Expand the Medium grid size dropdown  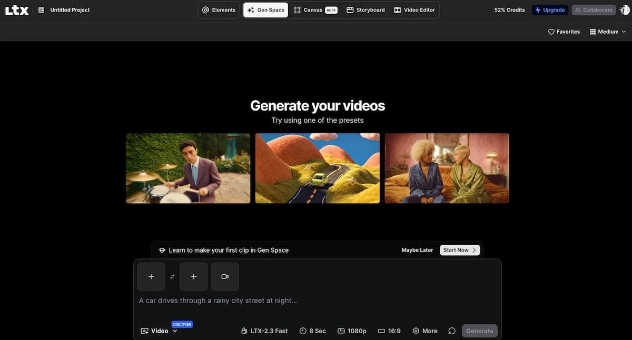point(608,32)
